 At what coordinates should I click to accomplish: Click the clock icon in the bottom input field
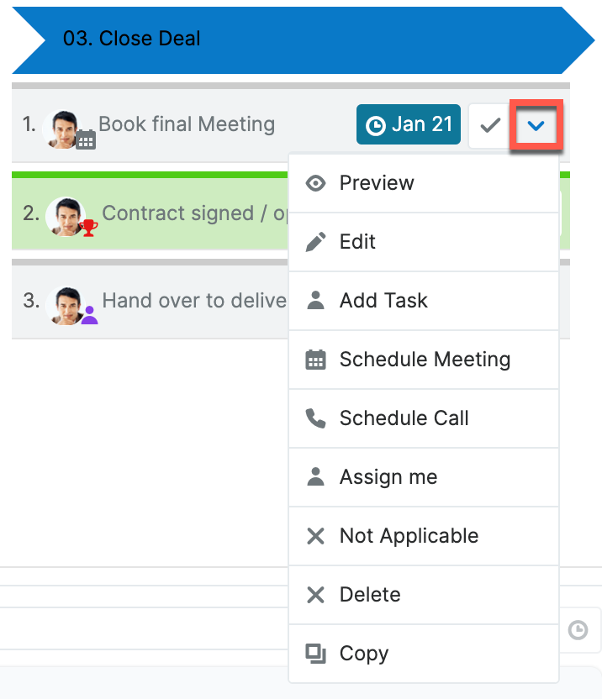click(x=578, y=631)
